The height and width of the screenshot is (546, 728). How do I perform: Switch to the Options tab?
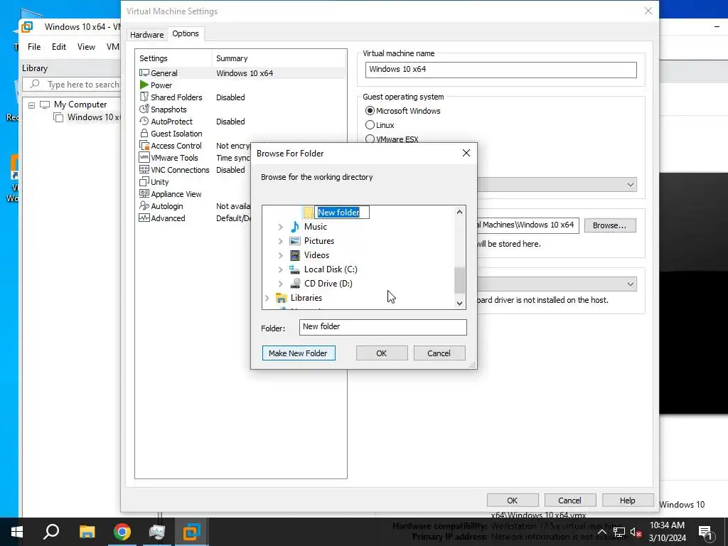click(x=186, y=33)
